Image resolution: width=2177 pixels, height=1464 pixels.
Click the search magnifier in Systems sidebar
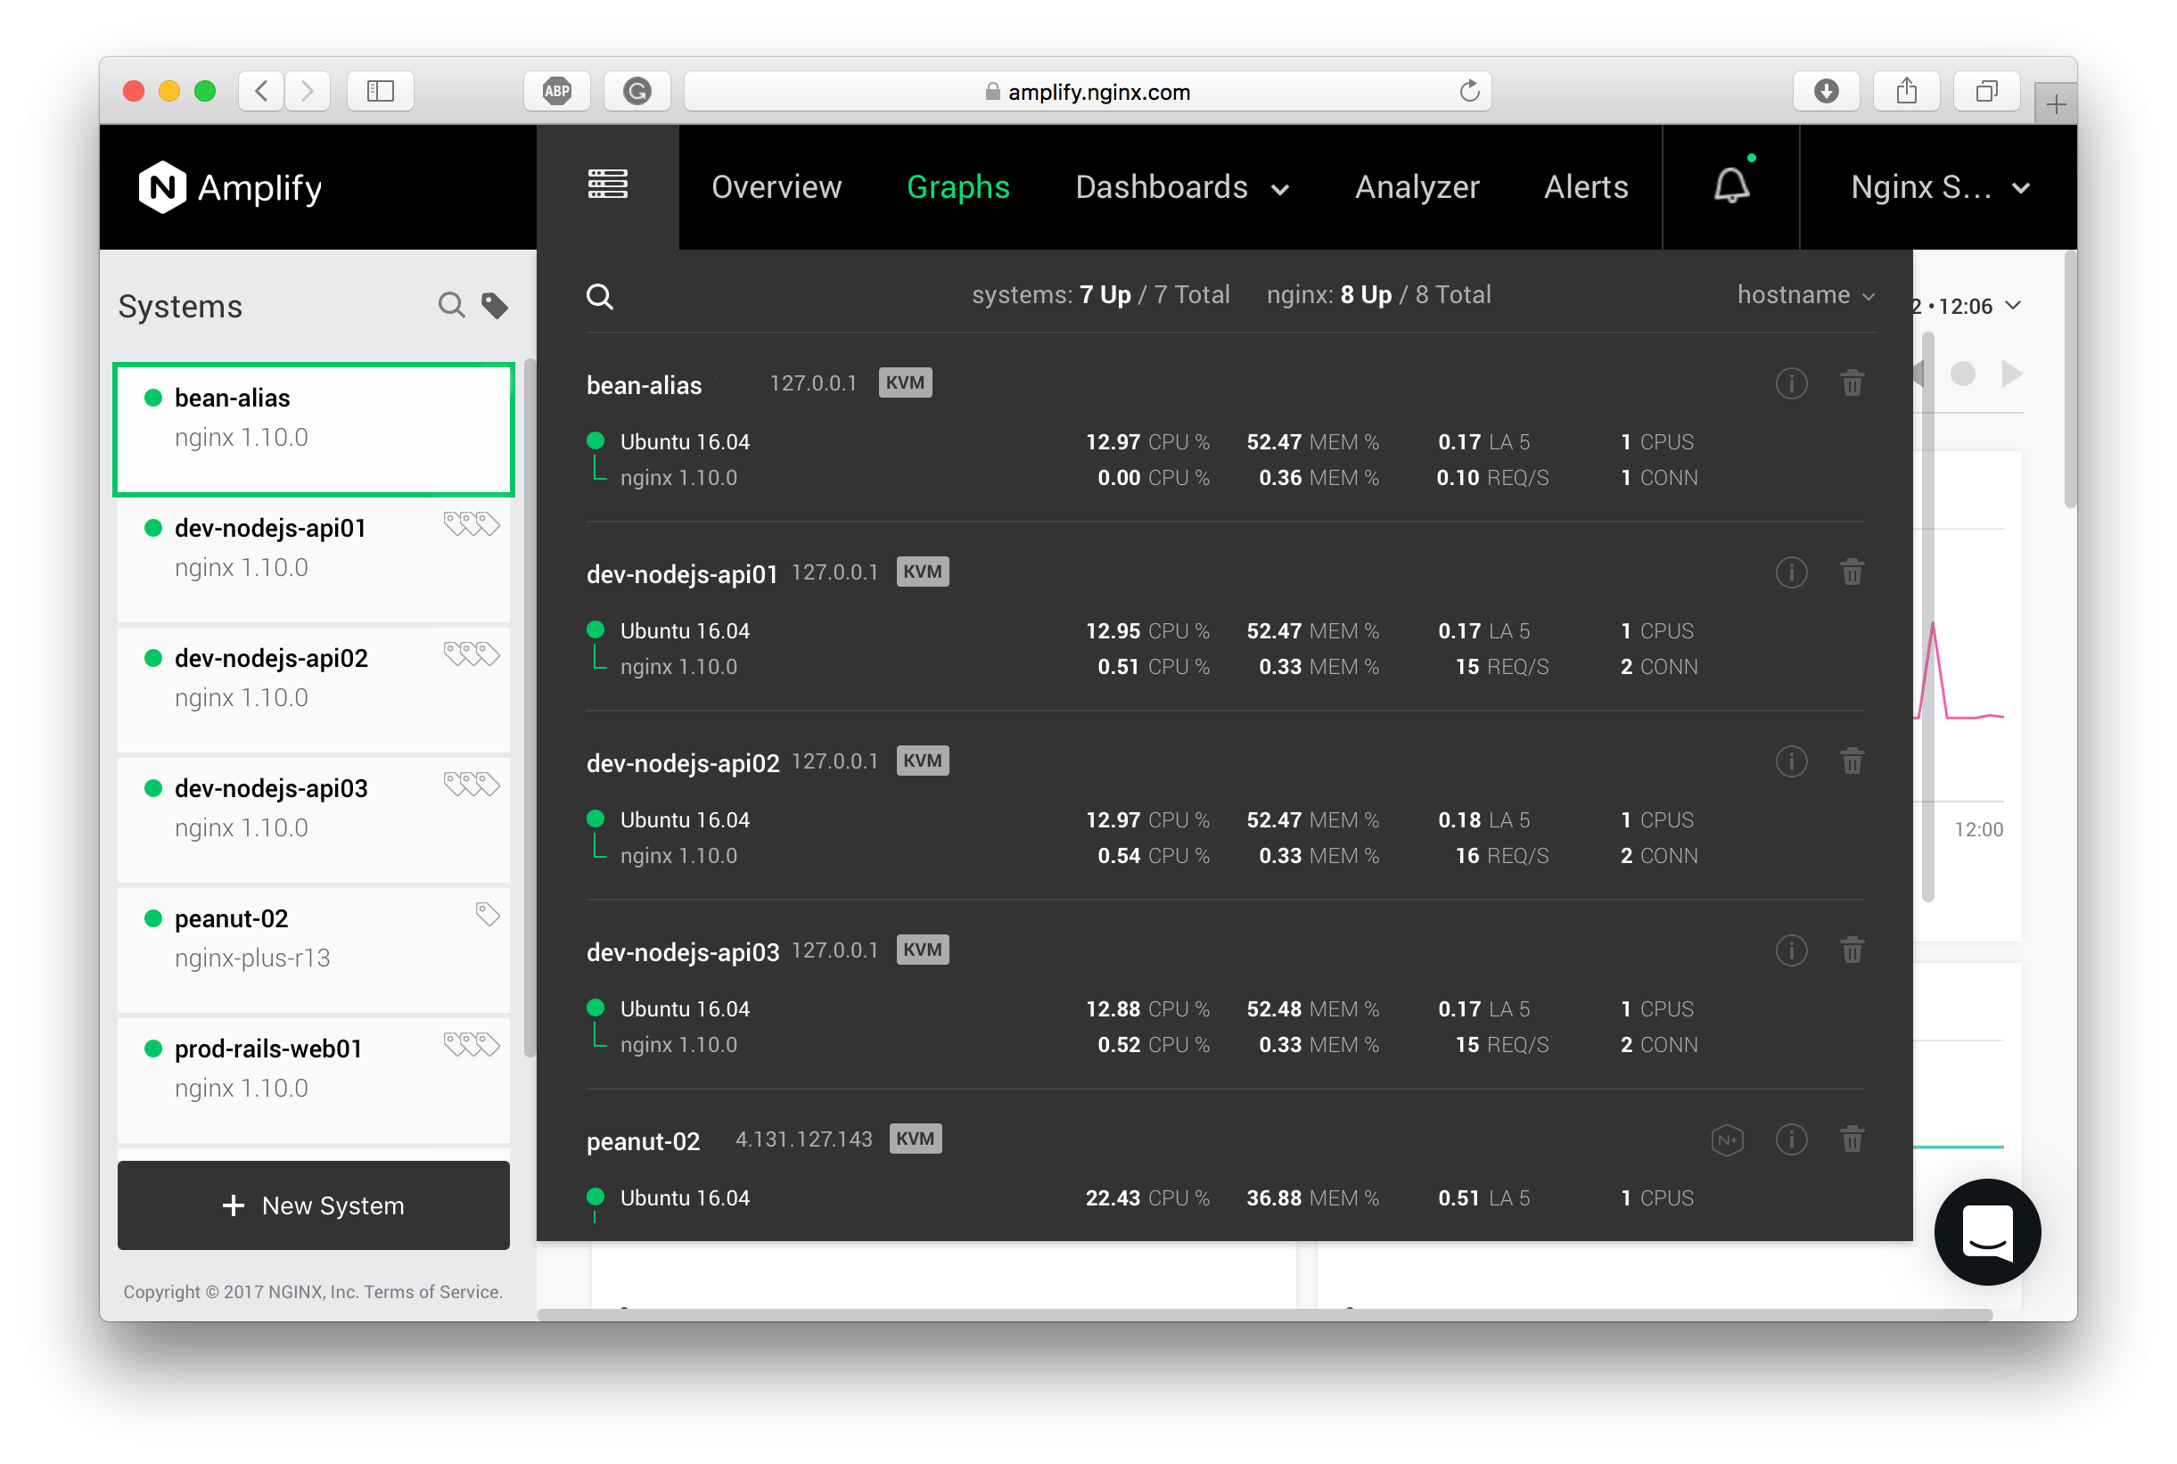452,305
